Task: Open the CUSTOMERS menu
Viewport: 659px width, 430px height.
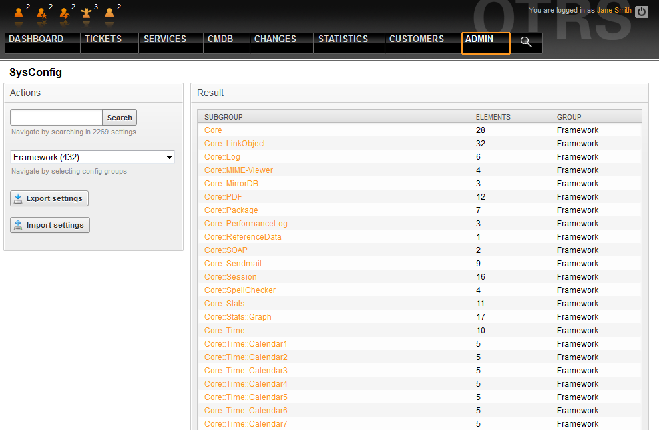Action: (x=416, y=39)
